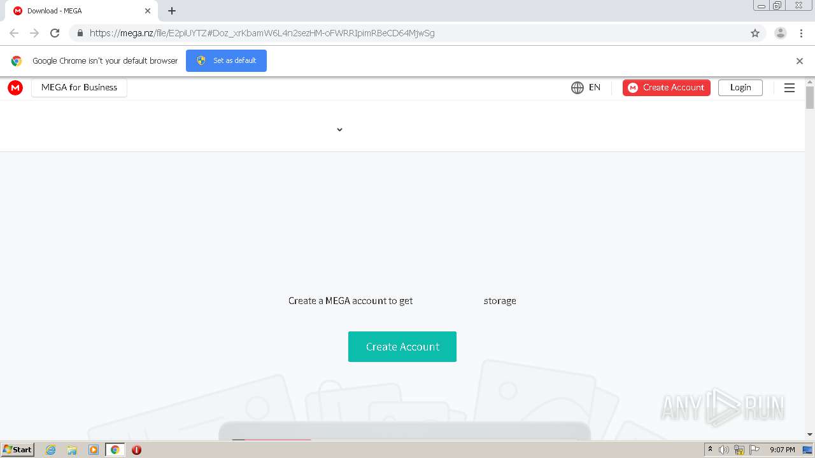Click "Google Chrome isn't your default browser" text
Screen dimensions: 815x458
[105, 61]
